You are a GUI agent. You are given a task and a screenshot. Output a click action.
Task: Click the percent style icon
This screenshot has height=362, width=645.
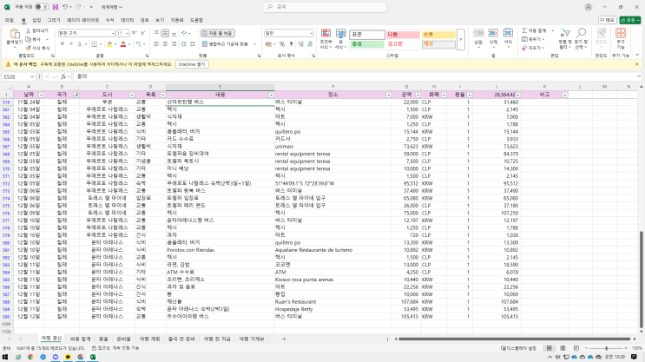click(282, 44)
